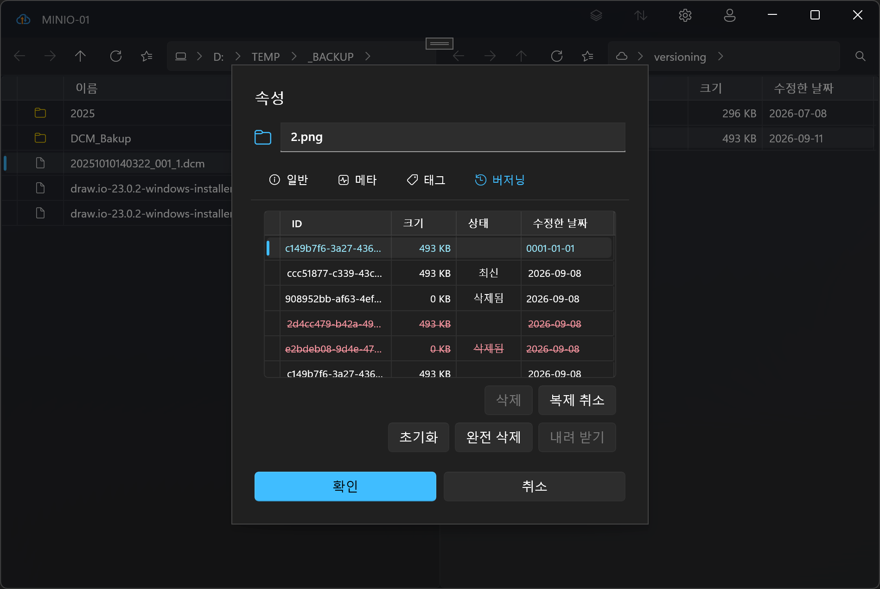
Task: Sort versions by 상태 column header
Action: 489,224
